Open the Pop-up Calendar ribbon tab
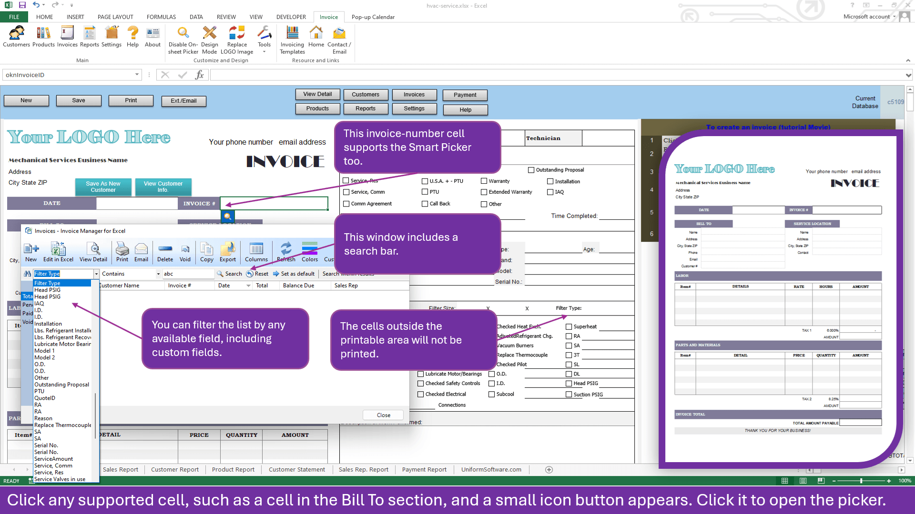915x514 pixels. coord(373,17)
